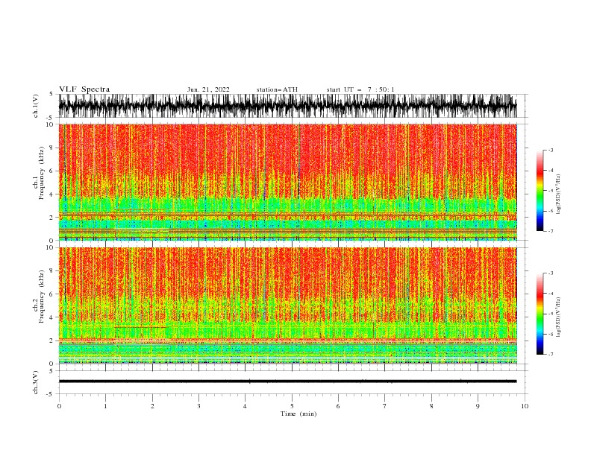Click the date "Jun. 21, 2022"

tap(208, 89)
